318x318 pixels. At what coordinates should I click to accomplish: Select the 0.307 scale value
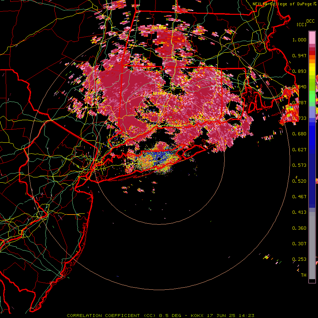[299, 244]
